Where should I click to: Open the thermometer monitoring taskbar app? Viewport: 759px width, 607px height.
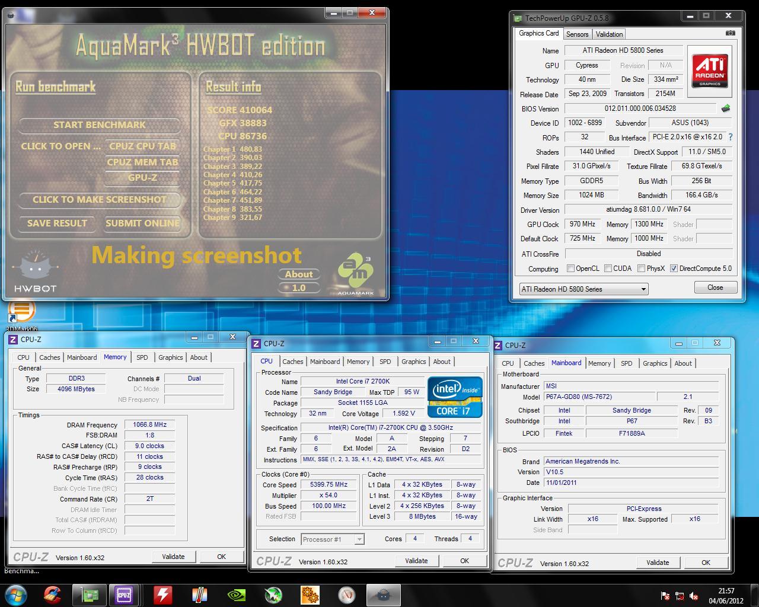pos(199,594)
